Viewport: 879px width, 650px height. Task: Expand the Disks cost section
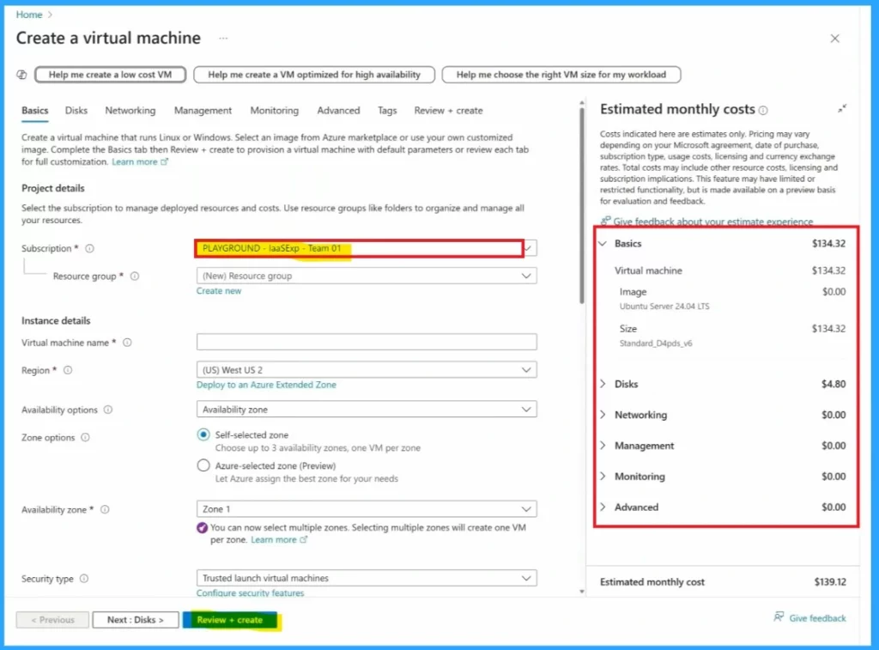pos(603,384)
